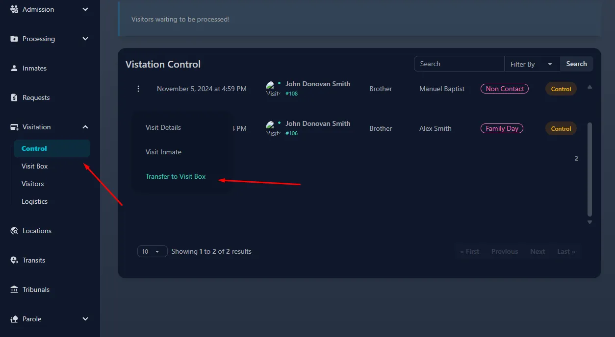Viewport: 615px width, 337px height.
Task: Click the Admission sidebar icon
Action: 14,9
